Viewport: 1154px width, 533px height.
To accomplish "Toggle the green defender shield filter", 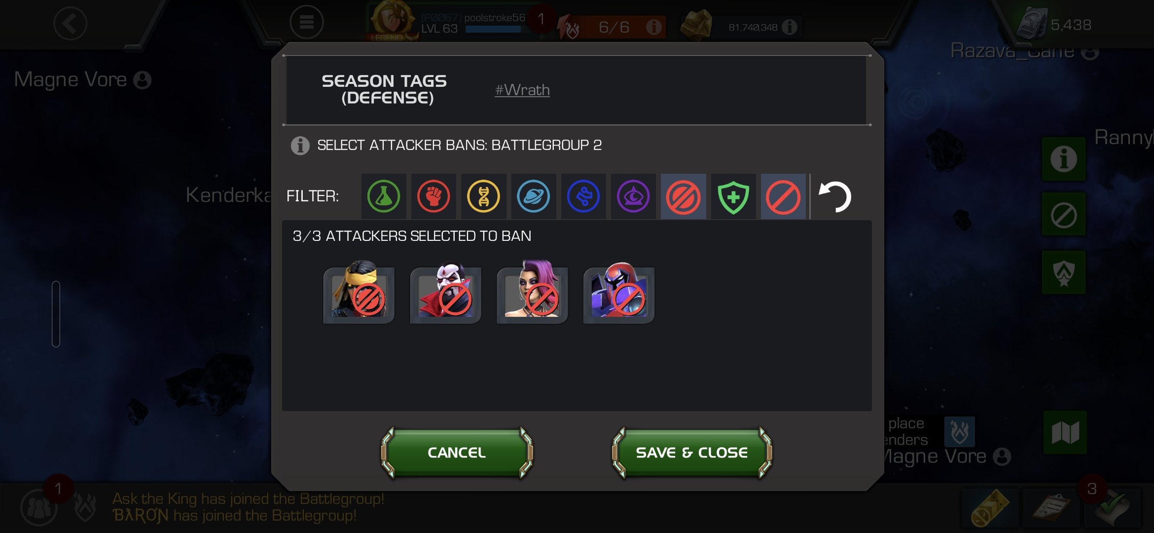I will coord(733,196).
